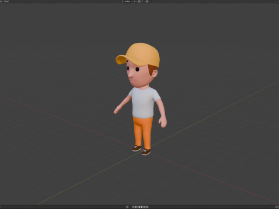
Task: Toggle proportional editing icon
Action: click(x=147, y=1)
